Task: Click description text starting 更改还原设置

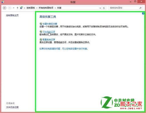Action: coord(65,42)
